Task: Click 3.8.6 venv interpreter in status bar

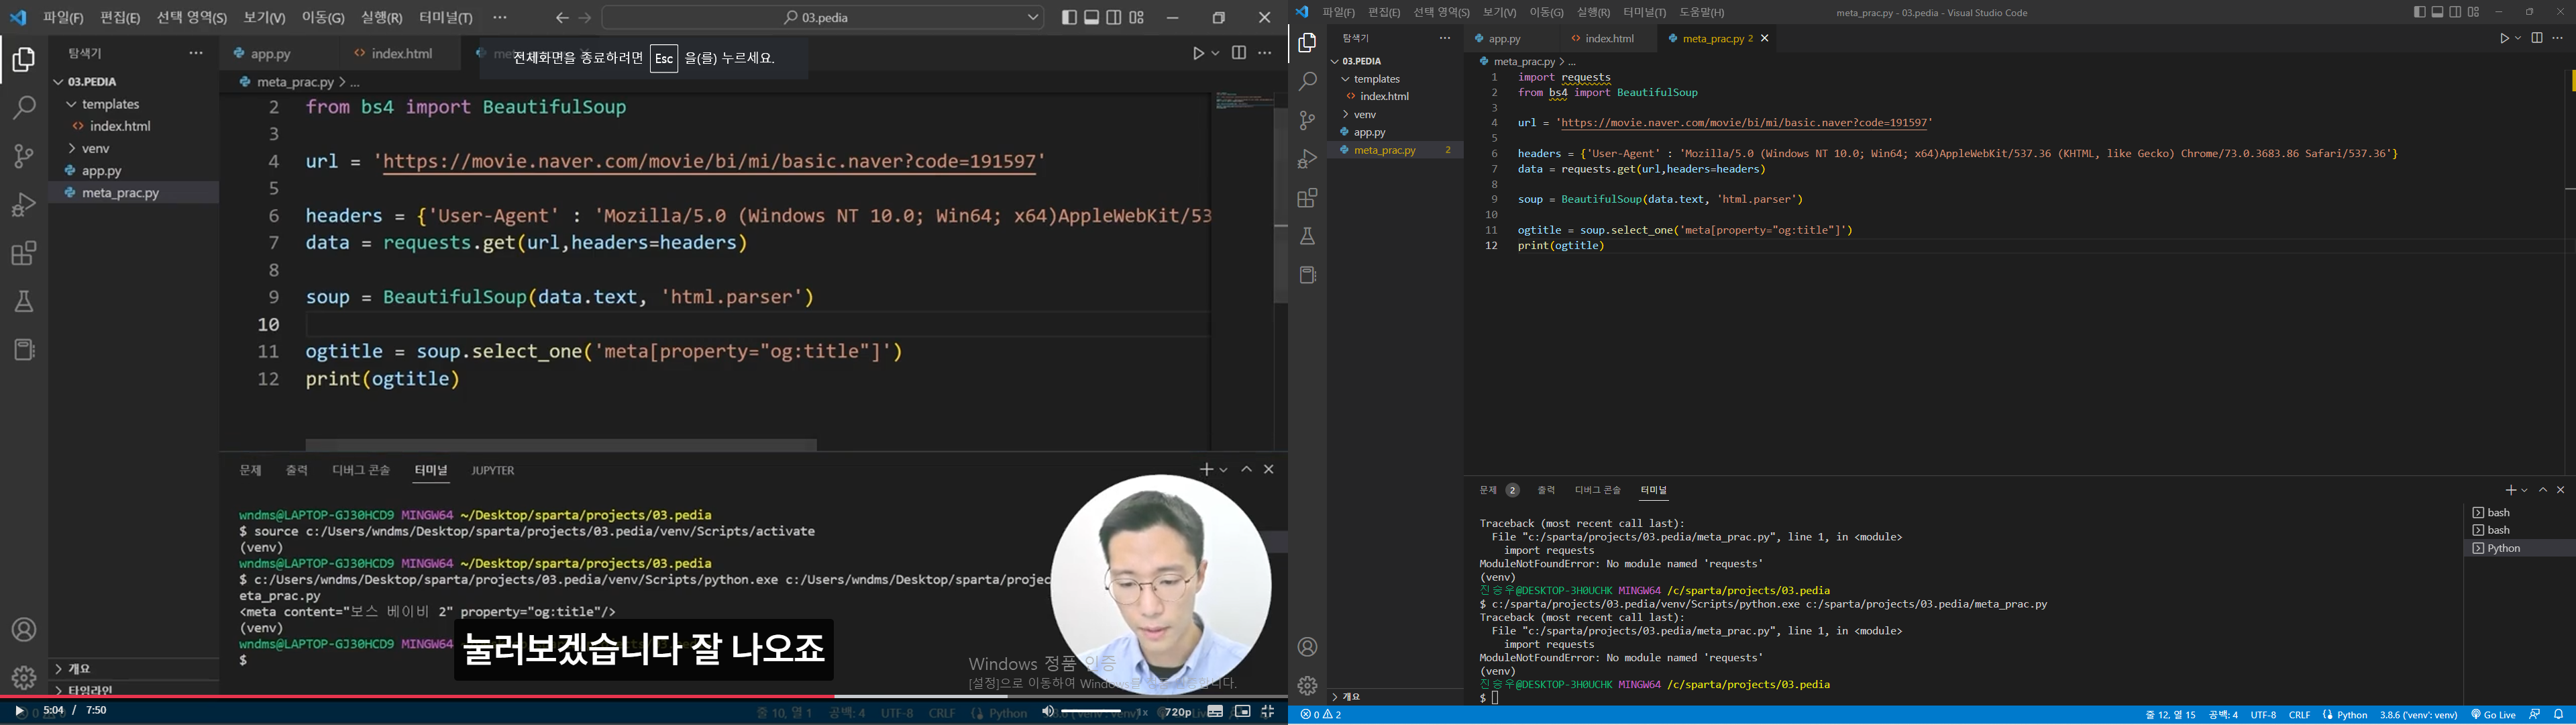Action: point(2418,715)
